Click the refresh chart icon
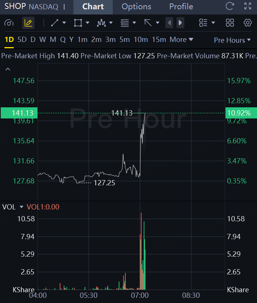The height and width of the screenshot is (303, 257). (230, 6)
